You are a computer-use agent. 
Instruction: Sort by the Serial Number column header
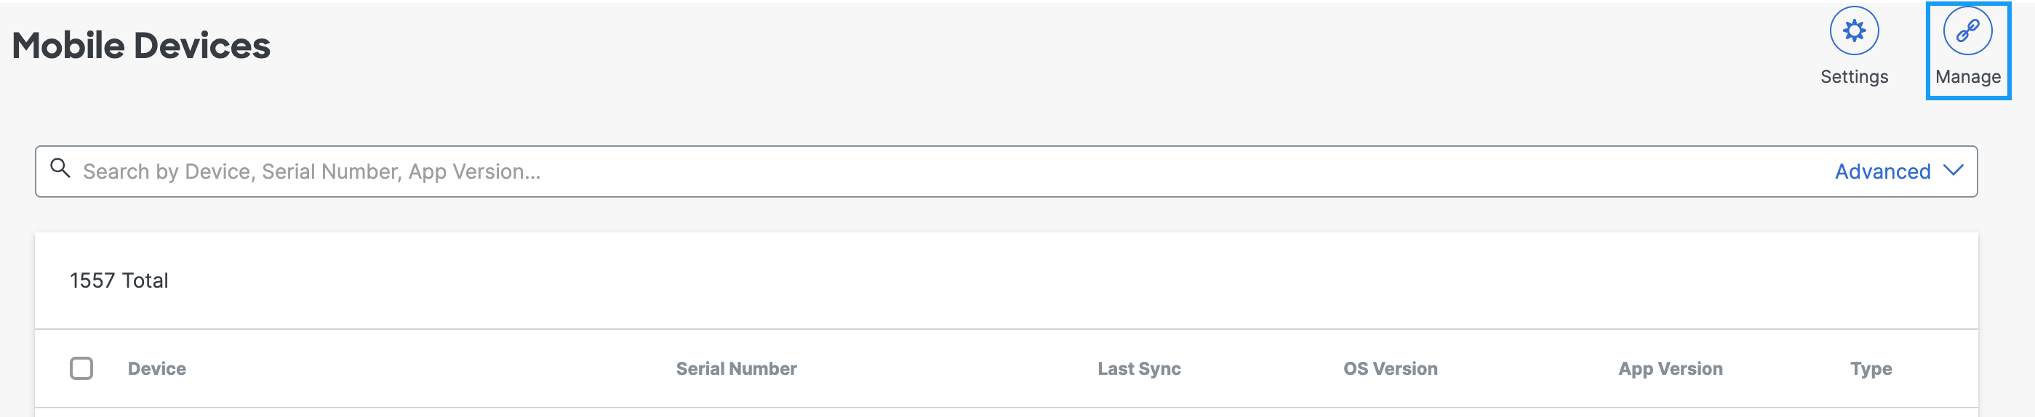[736, 369]
